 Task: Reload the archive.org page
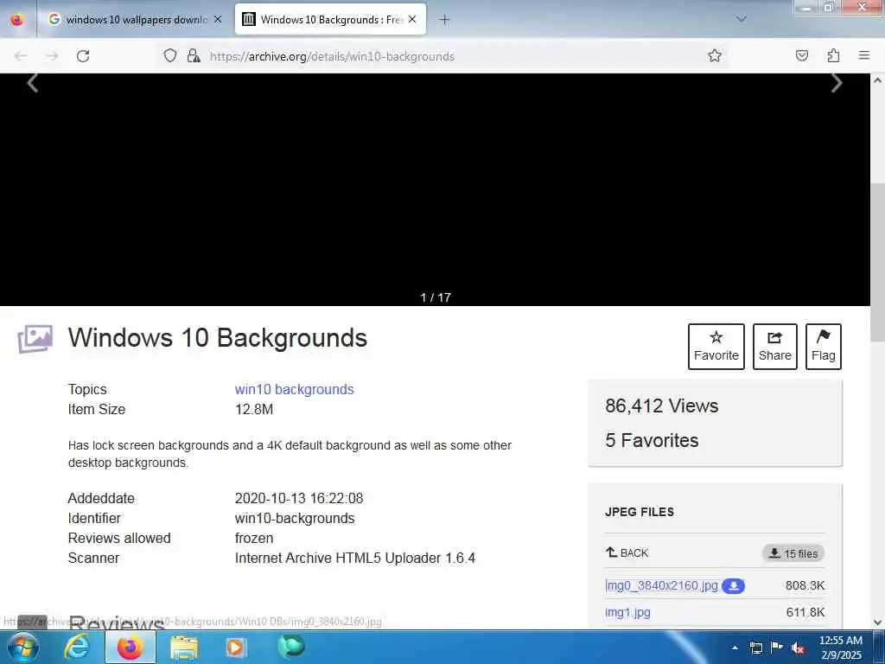[x=83, y=56]
